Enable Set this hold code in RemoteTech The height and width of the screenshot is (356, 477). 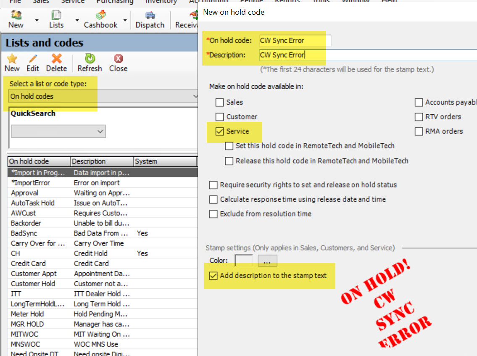[x=229, y=146]
